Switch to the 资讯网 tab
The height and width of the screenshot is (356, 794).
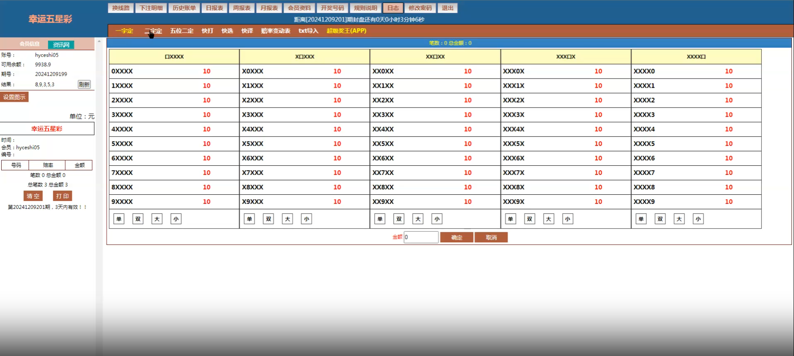(61, 45)
